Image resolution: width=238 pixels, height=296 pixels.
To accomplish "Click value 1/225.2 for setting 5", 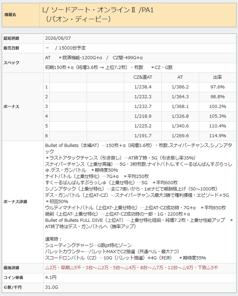I will (143, 126).
